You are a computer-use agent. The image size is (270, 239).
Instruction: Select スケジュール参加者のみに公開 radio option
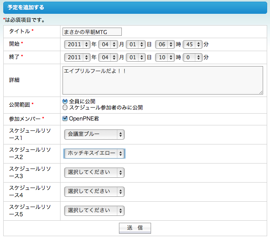(65, 108)
